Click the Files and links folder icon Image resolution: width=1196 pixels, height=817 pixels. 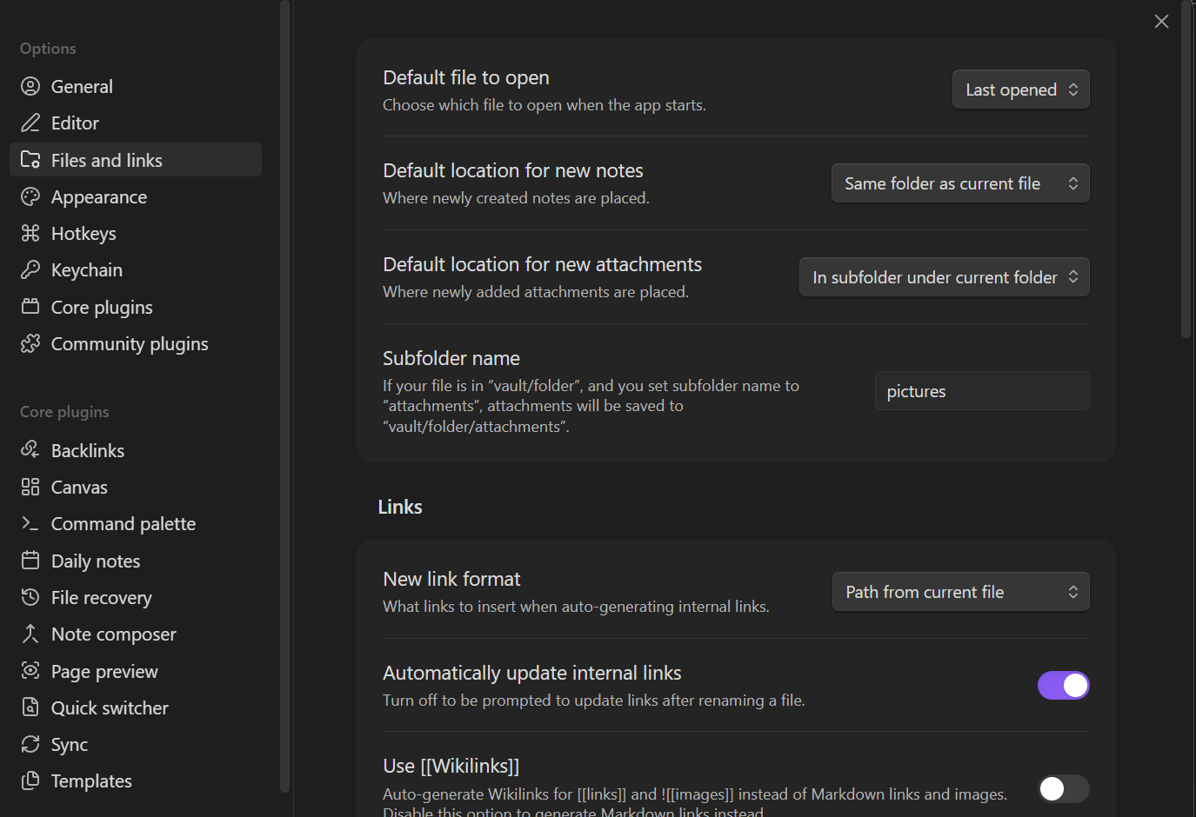(30, 160)
